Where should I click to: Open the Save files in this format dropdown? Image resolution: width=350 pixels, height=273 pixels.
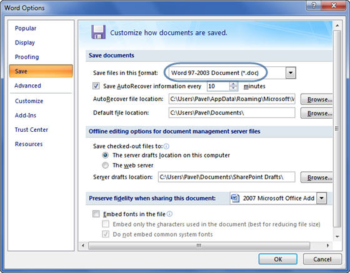pos(291,72)
